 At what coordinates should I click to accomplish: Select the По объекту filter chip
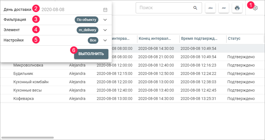pos(86,20)
